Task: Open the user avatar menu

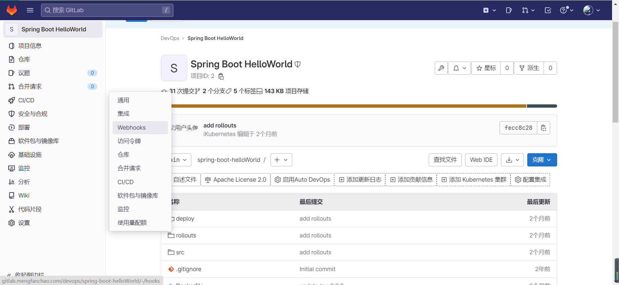Action: point(592,10)
